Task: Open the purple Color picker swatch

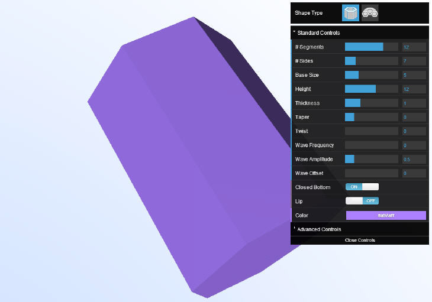Action: 385,215
